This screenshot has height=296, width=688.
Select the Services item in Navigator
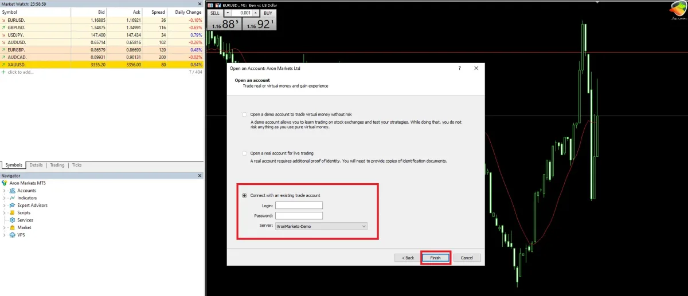[25, 220]
